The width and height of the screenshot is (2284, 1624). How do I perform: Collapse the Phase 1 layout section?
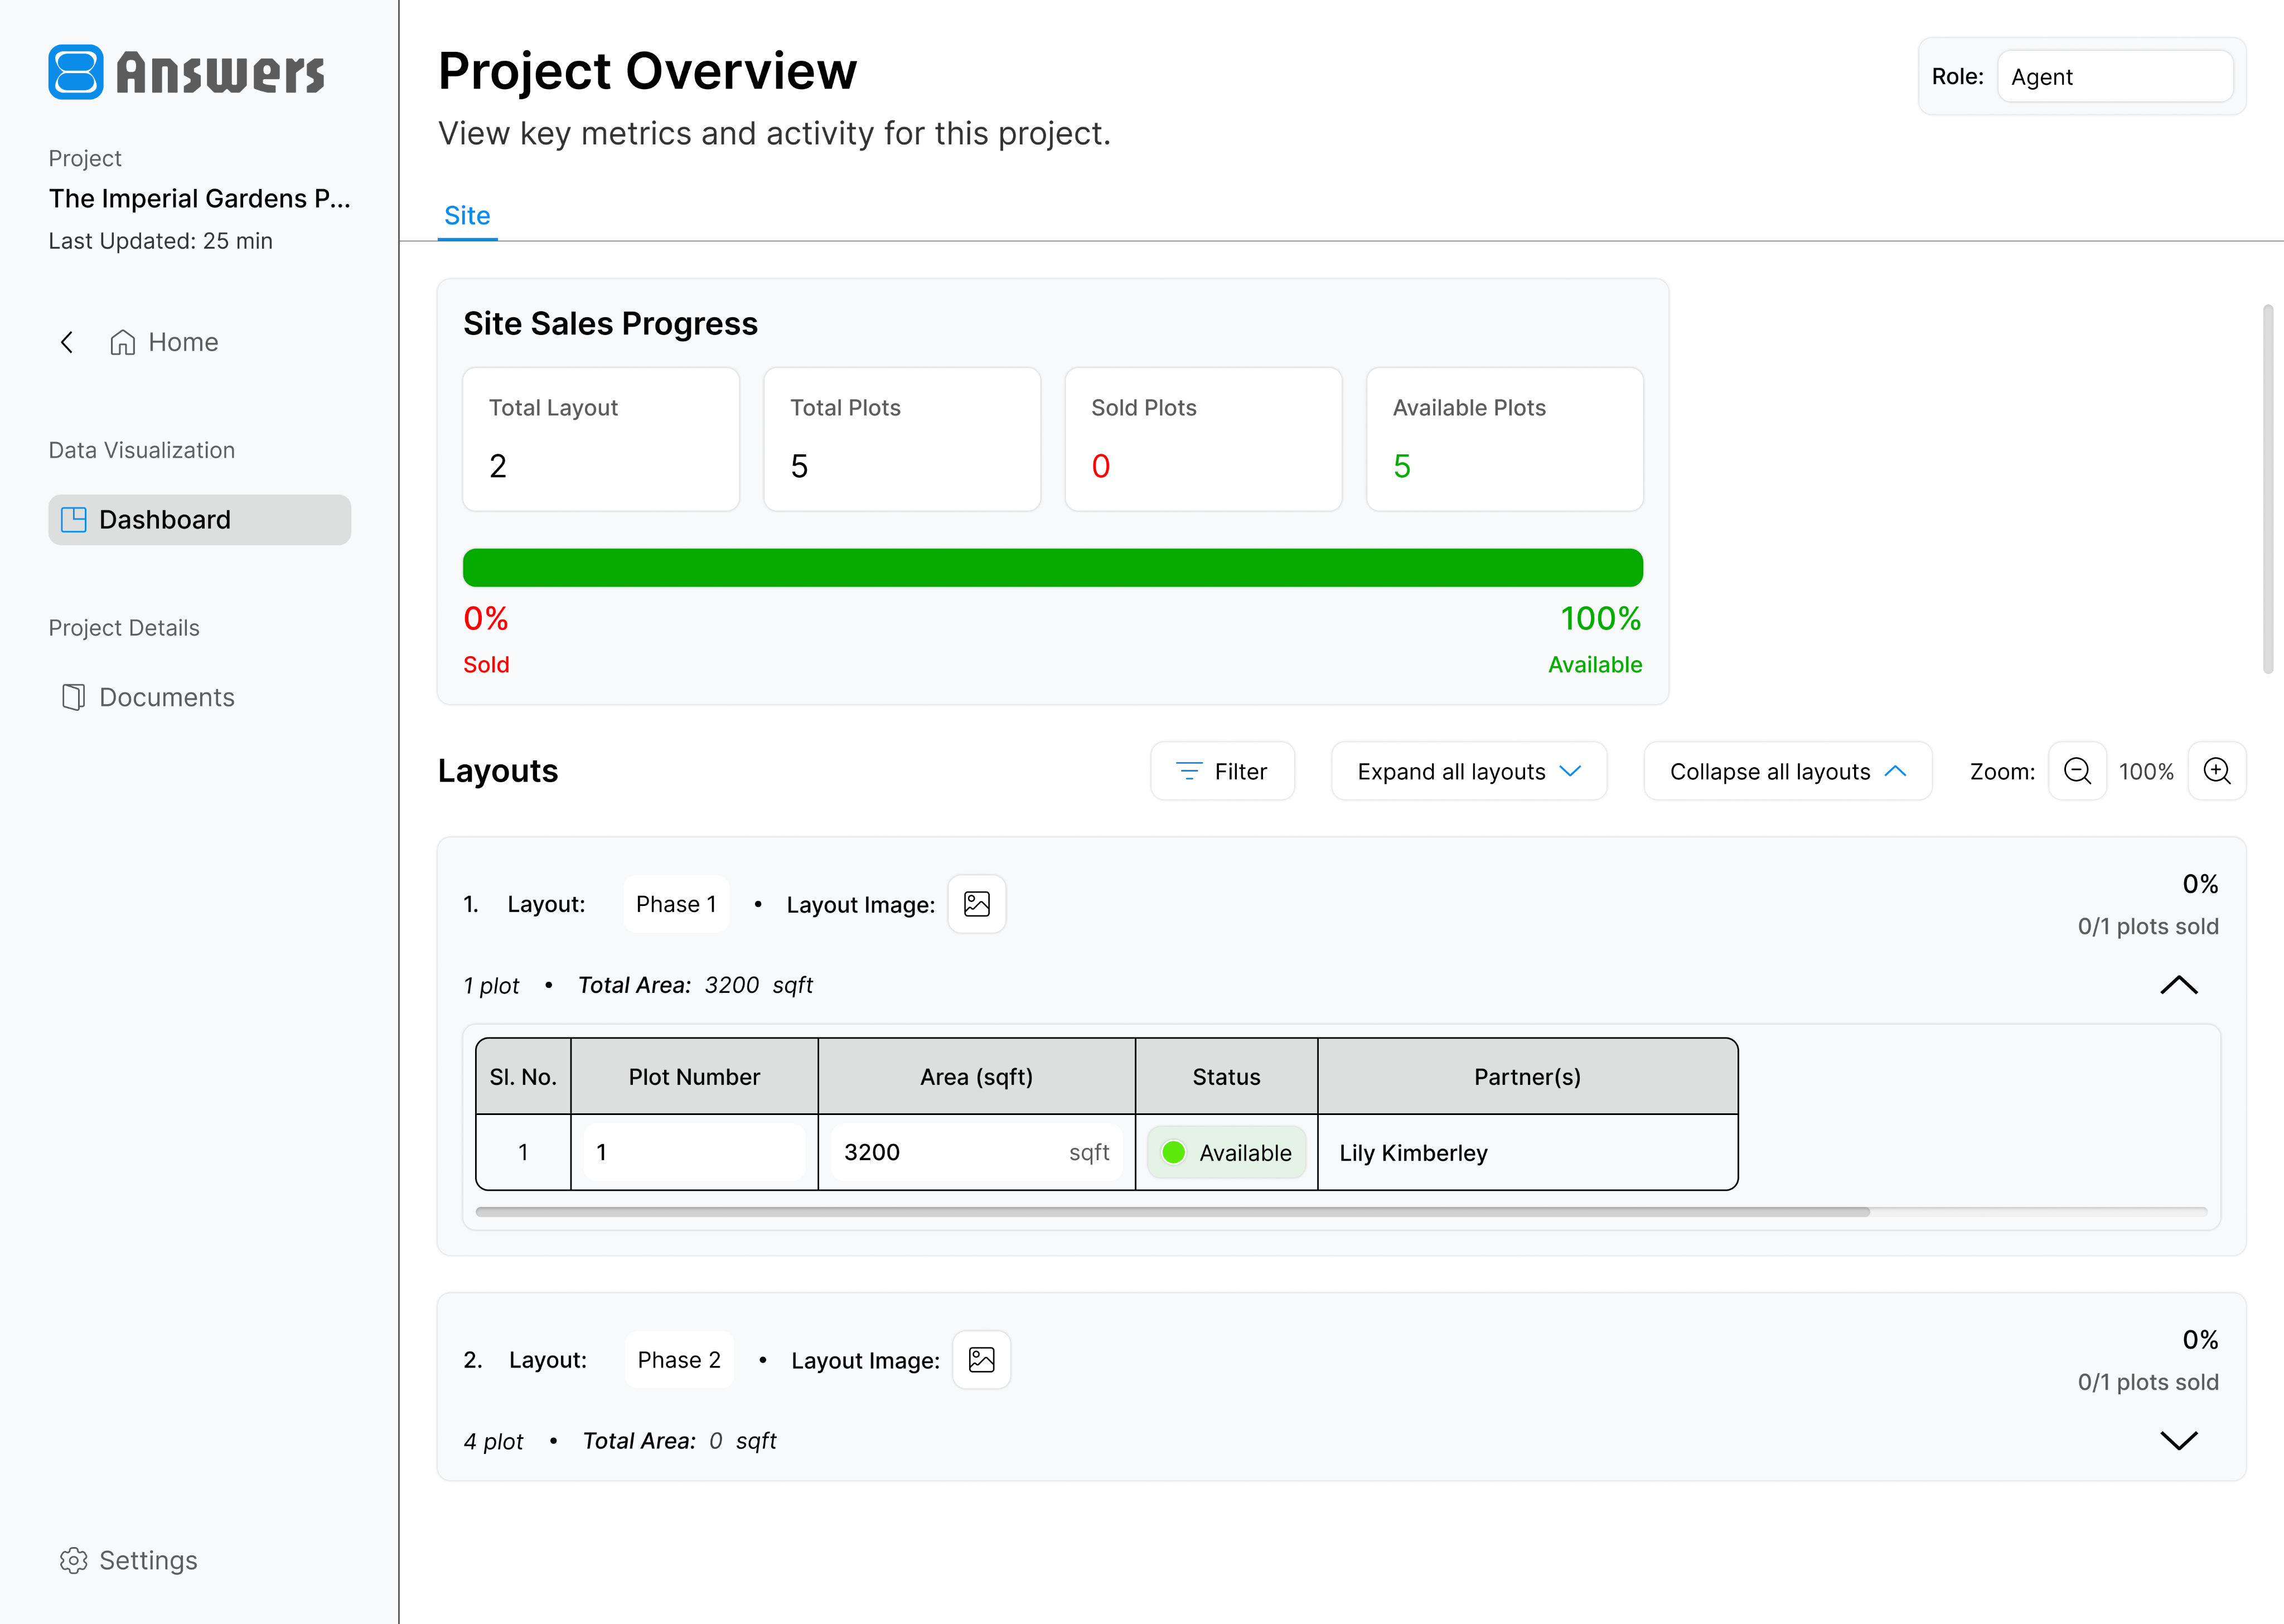(x=2179, y=985)
